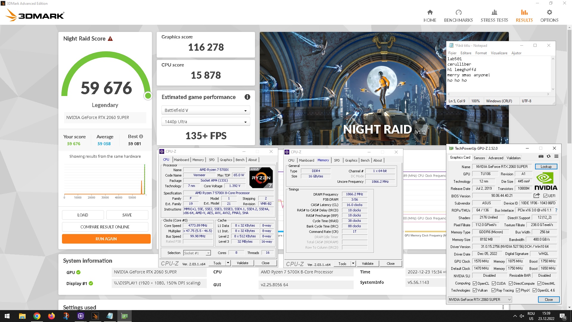This screenshot has width=572, height=322.
Task: Open GPU-Z graphics card selector dropdown
Action: coord(480,300)
